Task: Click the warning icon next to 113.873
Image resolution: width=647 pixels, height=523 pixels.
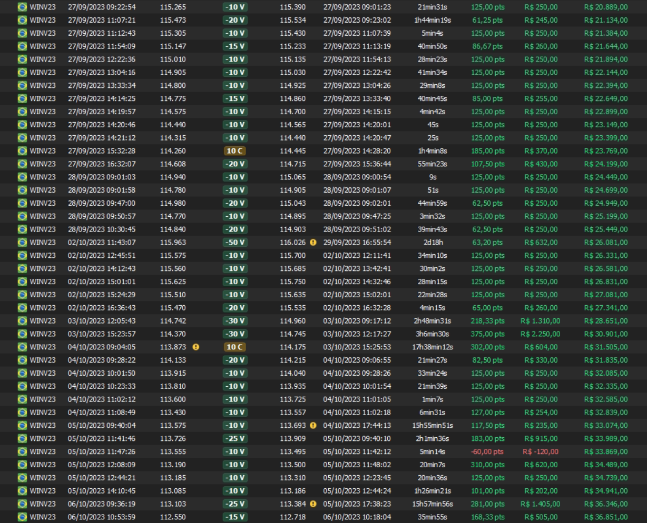Action: point(196,347)
